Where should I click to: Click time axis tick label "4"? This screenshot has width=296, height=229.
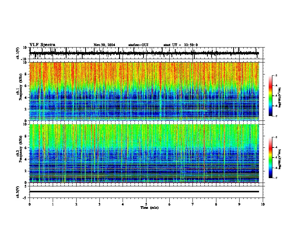[x=123, y=204]
